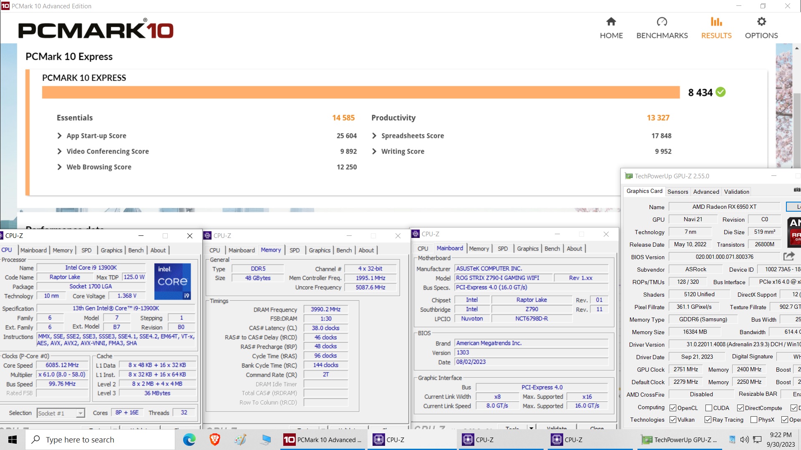
Task: Click the Lookup button in GPU-Z
Action: point(794,207)
